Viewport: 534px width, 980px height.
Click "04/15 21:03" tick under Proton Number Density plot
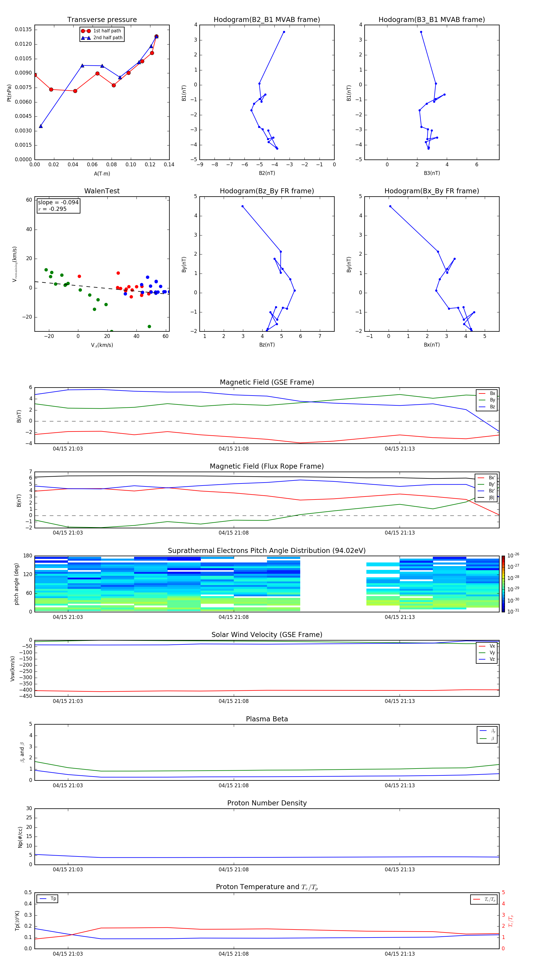coord(68,870)
